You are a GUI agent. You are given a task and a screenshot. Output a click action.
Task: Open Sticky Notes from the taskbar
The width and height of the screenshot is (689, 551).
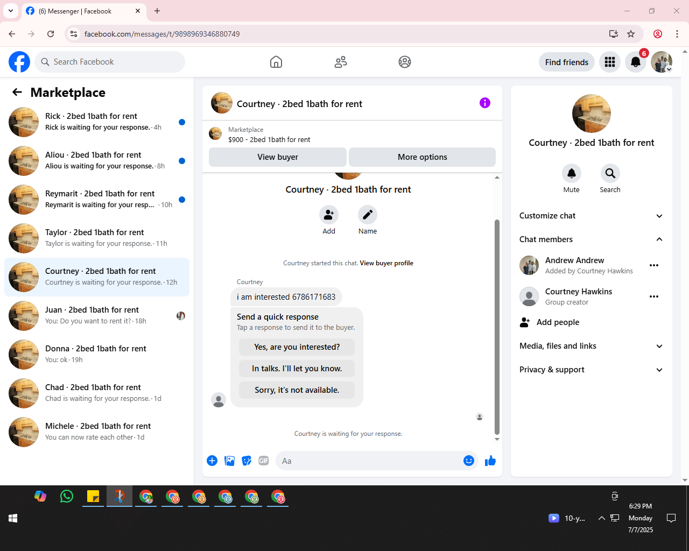pos(93,496)
